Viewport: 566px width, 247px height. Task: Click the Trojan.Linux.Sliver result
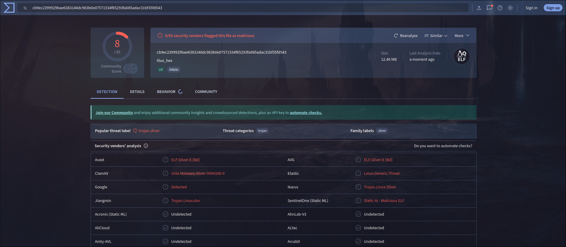pyautogui.click(x=380, y=187)
